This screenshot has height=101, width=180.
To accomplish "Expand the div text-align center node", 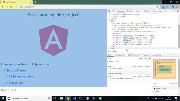I will (112, 25).
